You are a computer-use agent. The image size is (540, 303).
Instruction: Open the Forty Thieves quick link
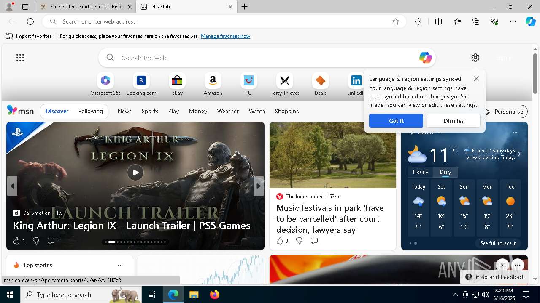pyautogui.click(x=285, y=84)
